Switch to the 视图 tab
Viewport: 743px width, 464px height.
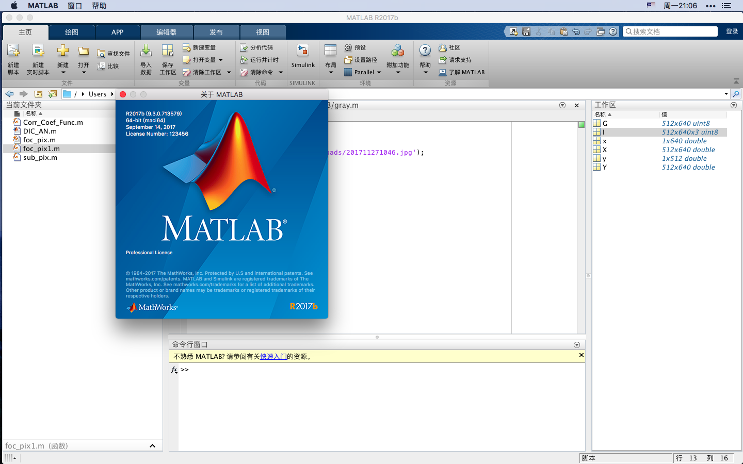point(263,32)
